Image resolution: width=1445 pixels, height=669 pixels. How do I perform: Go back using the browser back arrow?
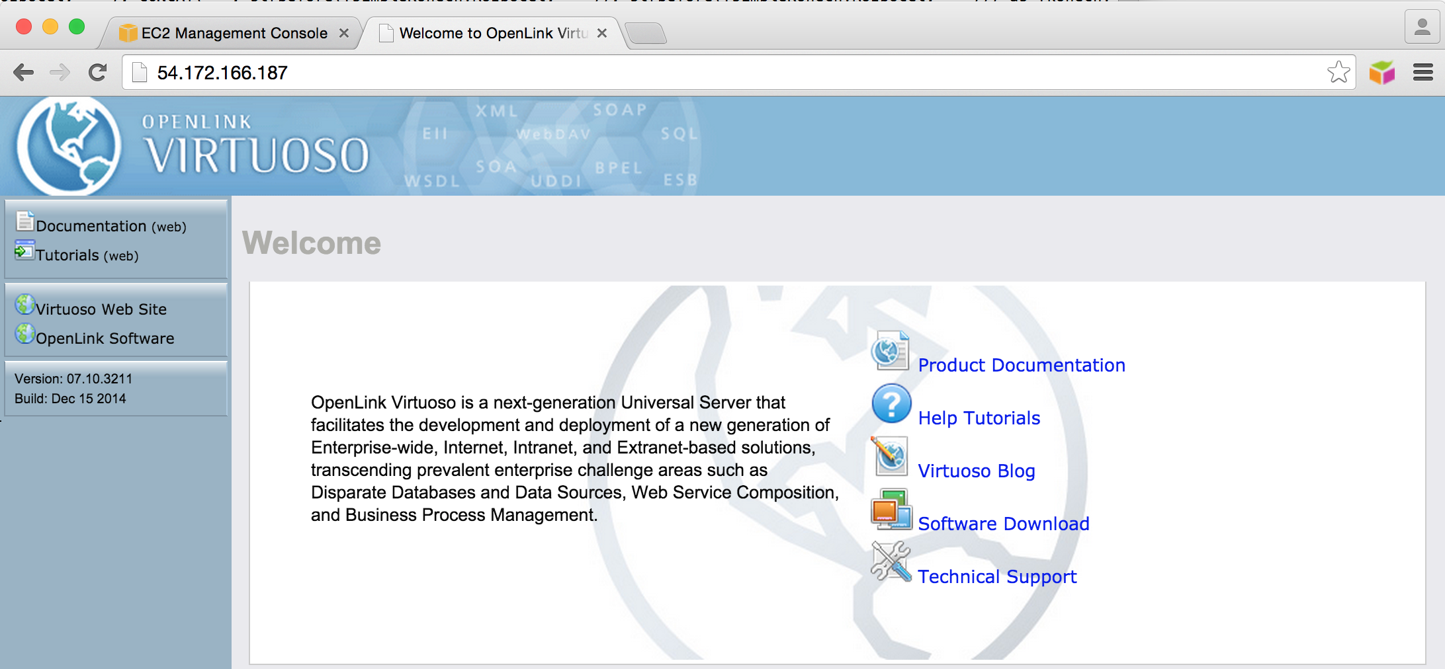pos(24,72)
